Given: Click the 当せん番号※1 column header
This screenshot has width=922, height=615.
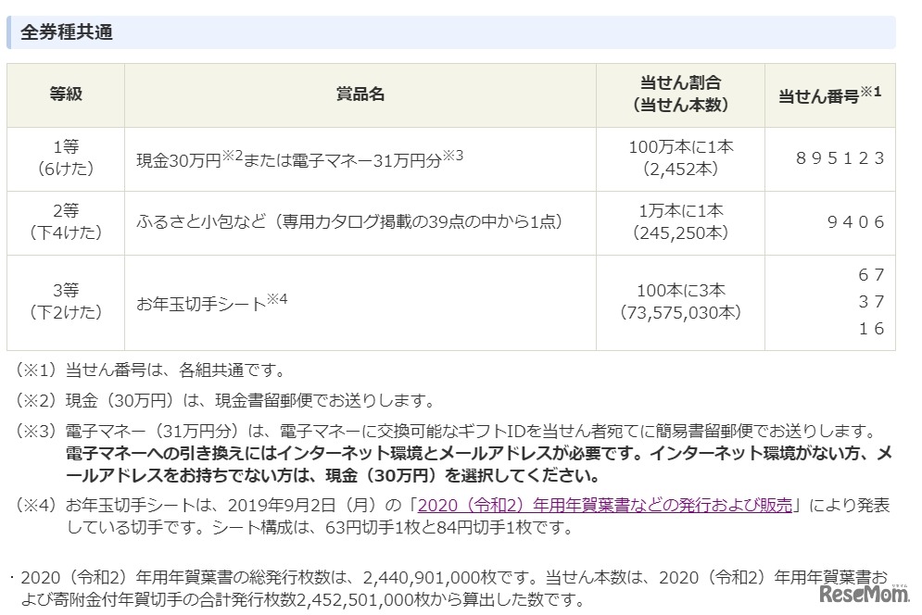Looking at the screenshot, I should coord(829,94).
